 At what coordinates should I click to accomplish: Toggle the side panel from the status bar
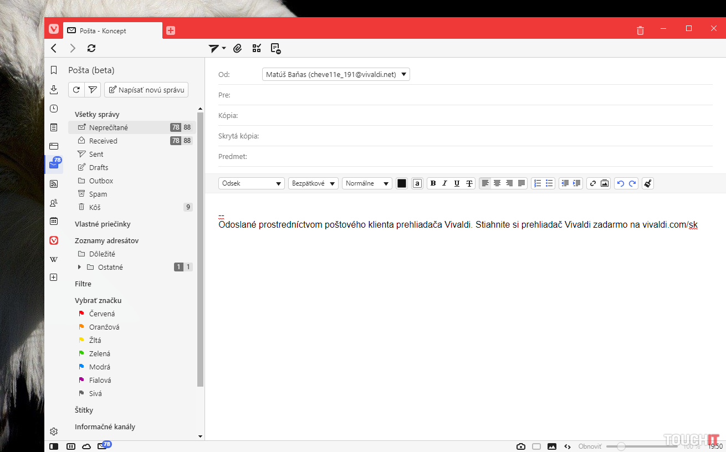(x=54, y=446)
